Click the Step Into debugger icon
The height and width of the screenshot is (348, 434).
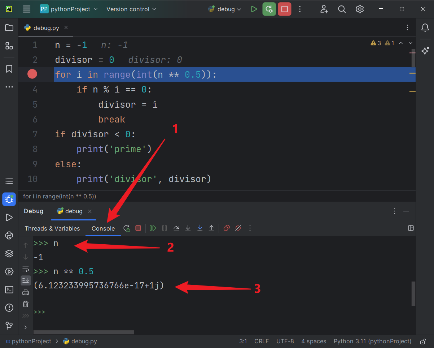click(188, 228)
